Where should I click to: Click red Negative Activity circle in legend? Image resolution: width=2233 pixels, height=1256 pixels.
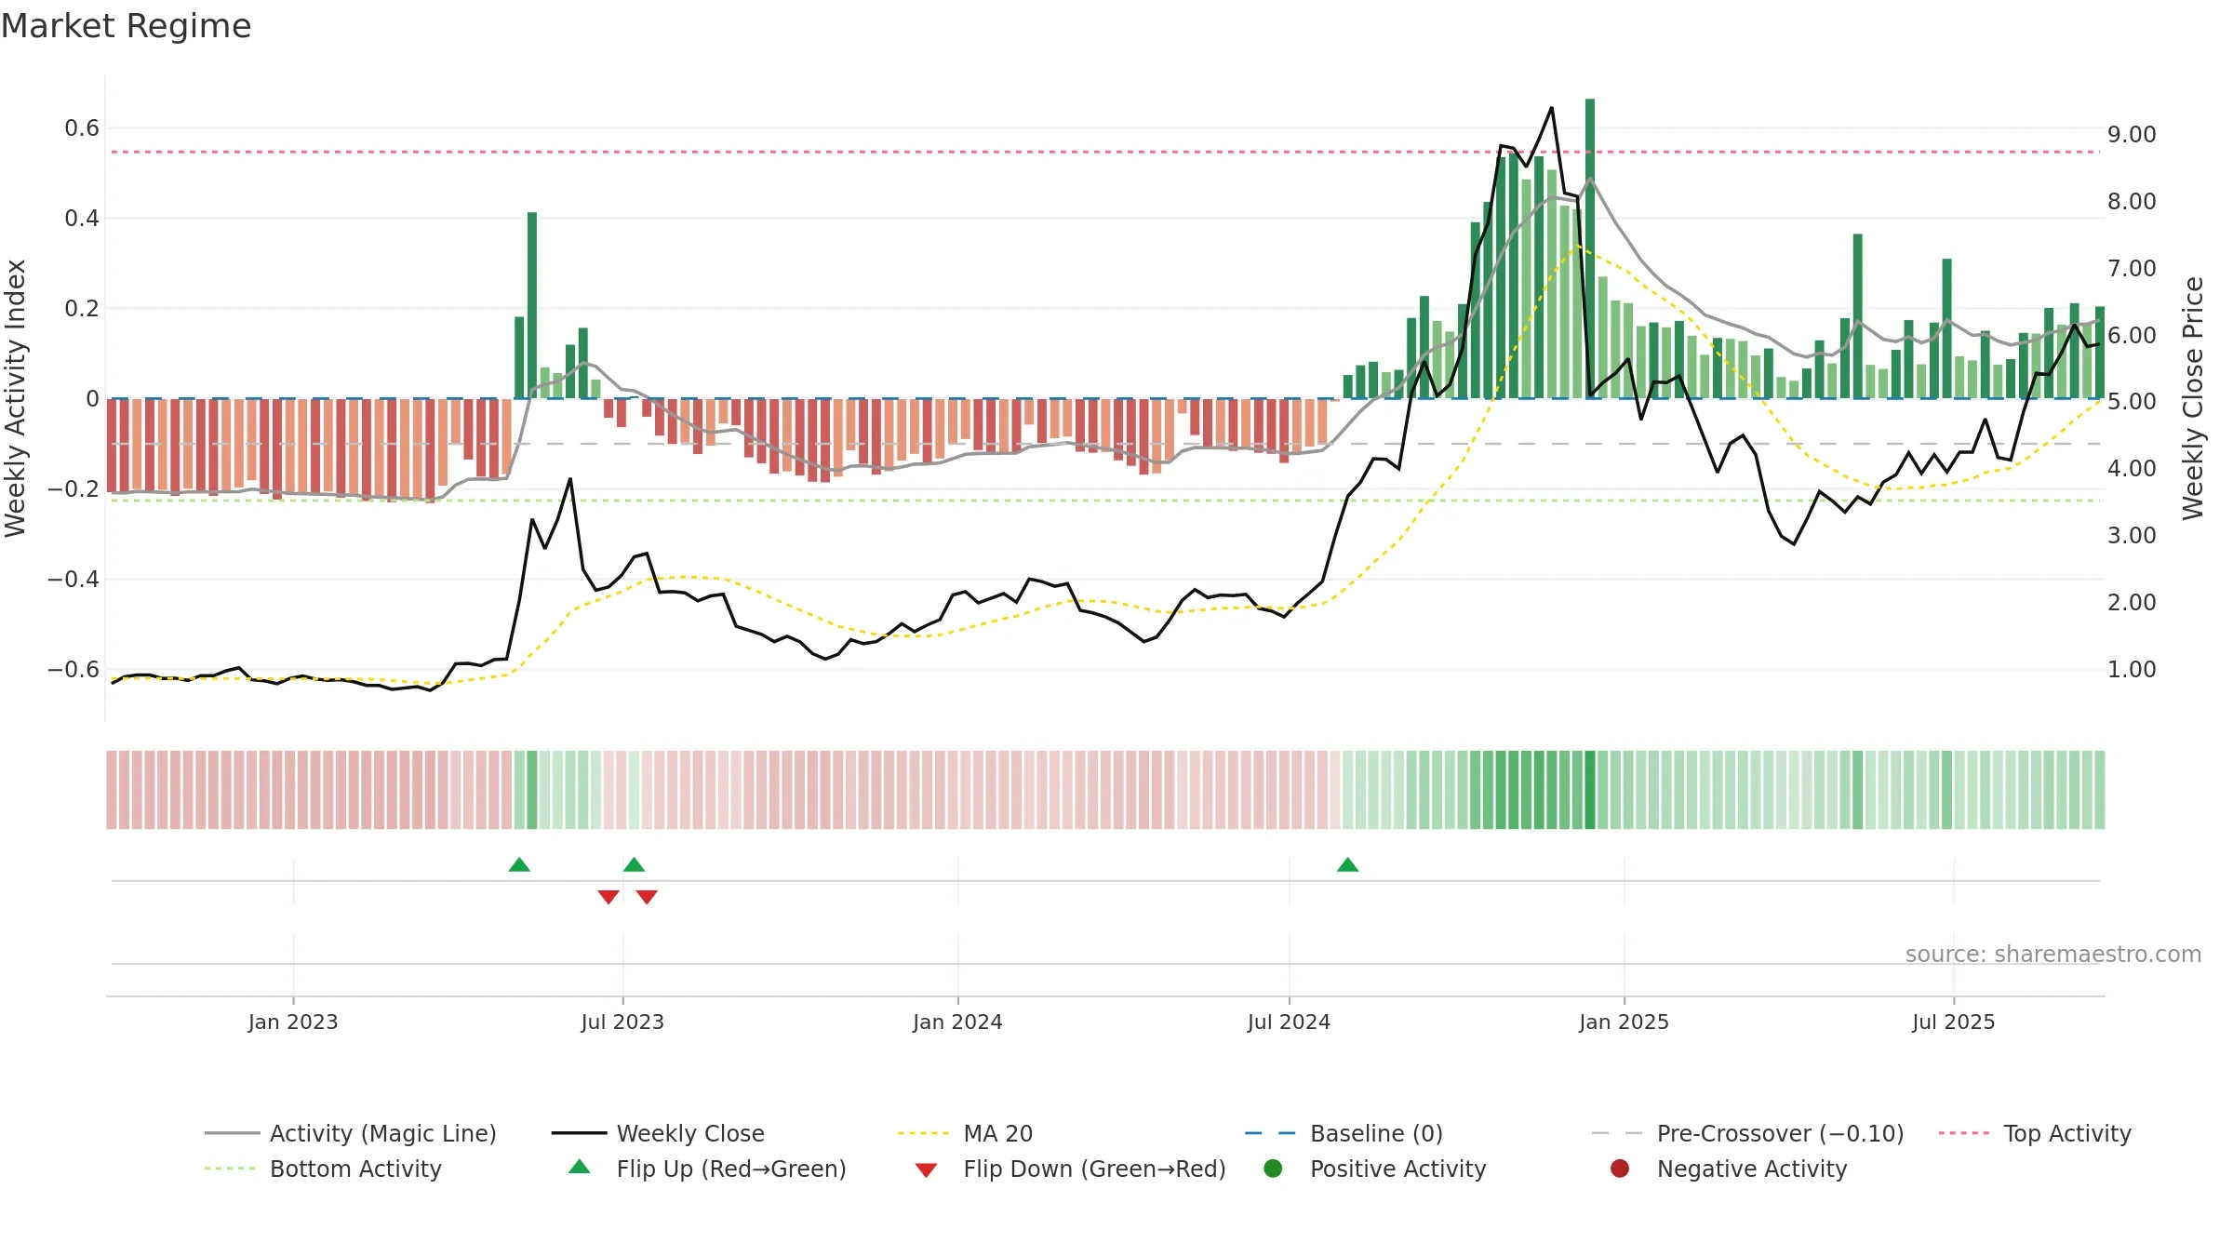click(x=1620, y=1168)
